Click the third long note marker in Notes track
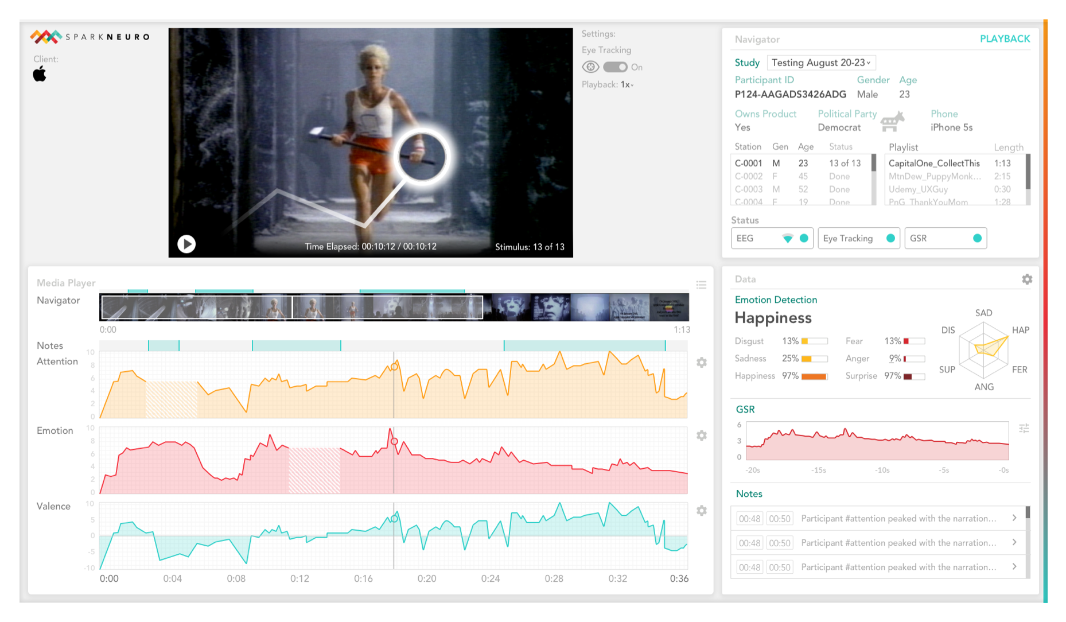Viewport: 1066px width, 622px height. [x=585, y=345]
